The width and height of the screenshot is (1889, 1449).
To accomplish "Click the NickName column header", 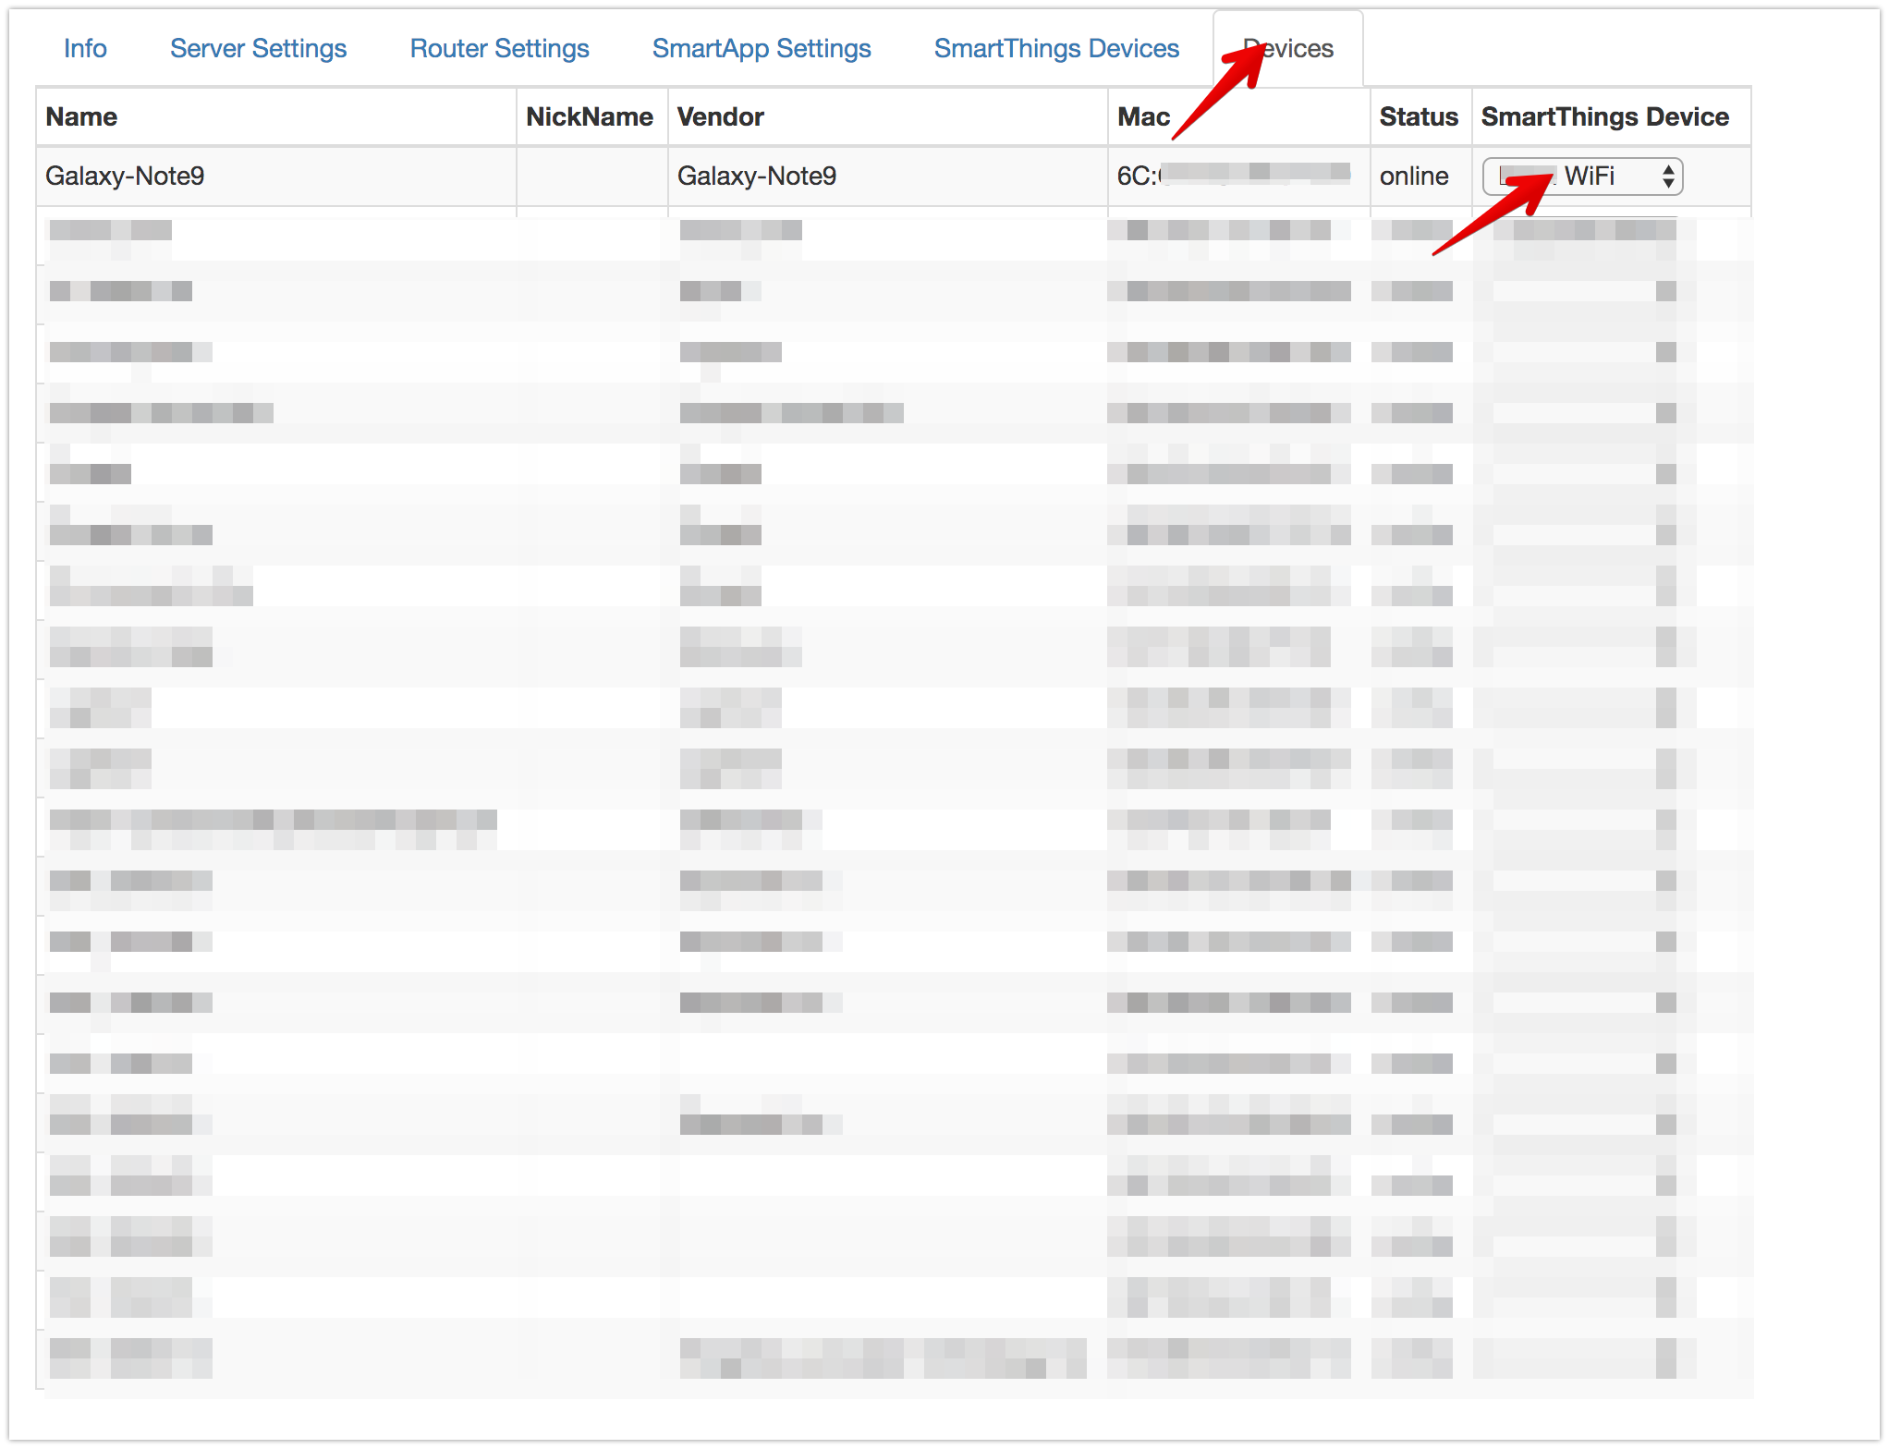I will tap(590, 116).
